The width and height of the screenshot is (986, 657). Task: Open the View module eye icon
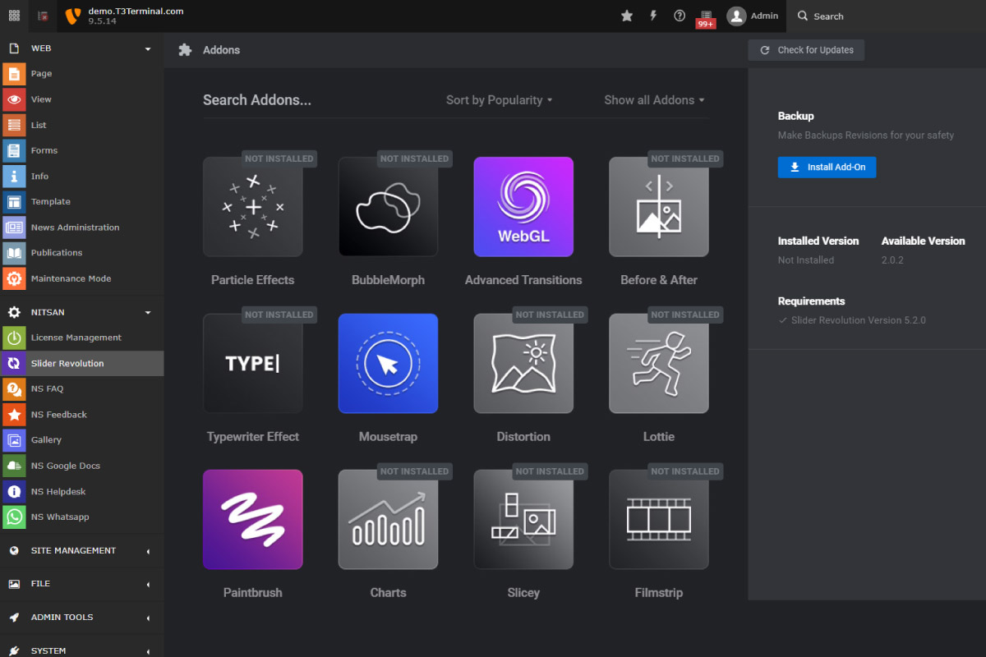coord(14,99)
